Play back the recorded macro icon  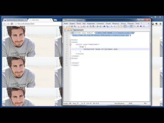(144, 26)
